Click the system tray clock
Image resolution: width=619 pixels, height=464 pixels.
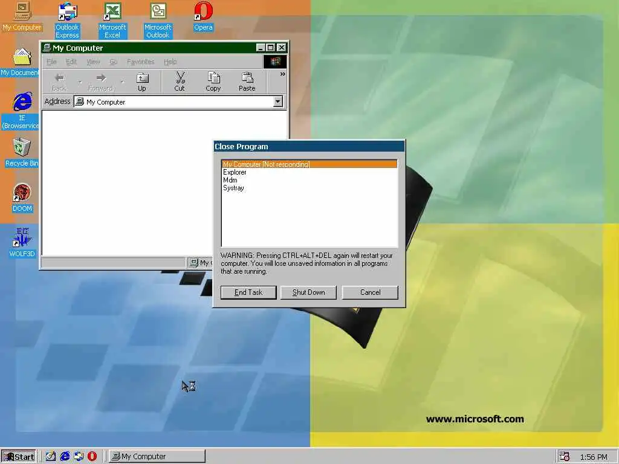[594, 457]
